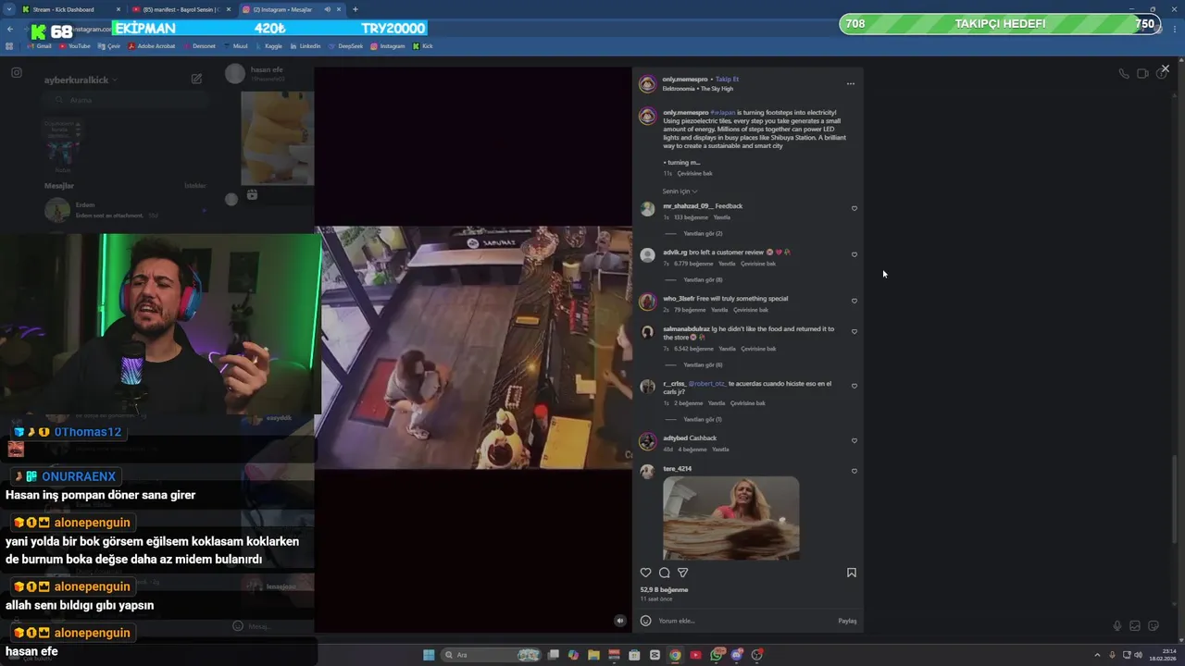This screenshot has width=1185, height=666.
Task: Show hidden system tray icons chevron
Action: pyautogui.click(x=1097, y=655)
